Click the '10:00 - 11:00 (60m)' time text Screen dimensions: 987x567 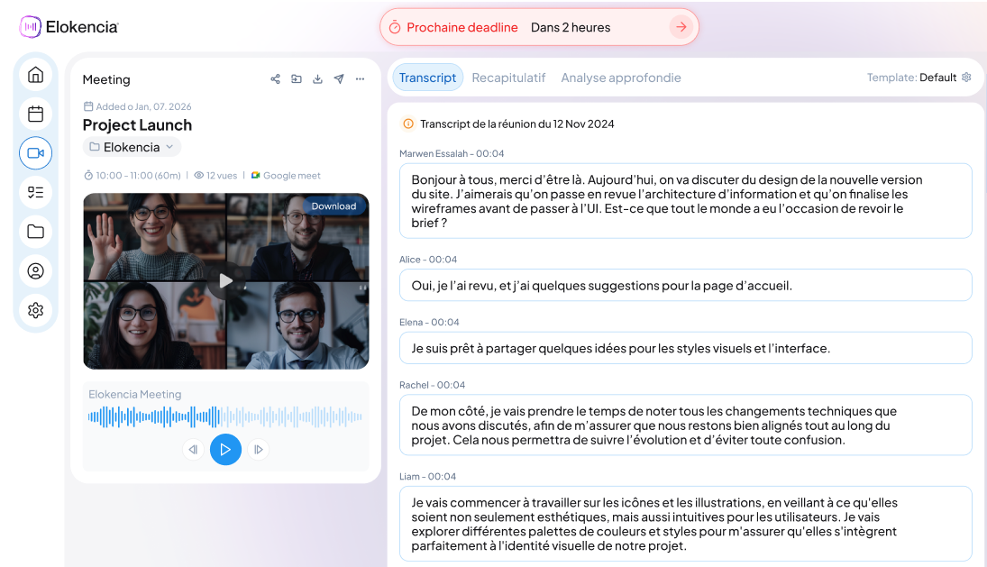138,176
